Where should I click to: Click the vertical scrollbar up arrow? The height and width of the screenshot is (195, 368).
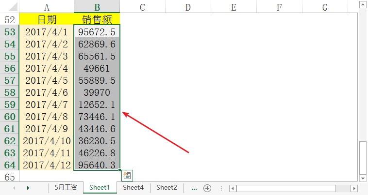[x=363, y=4]
